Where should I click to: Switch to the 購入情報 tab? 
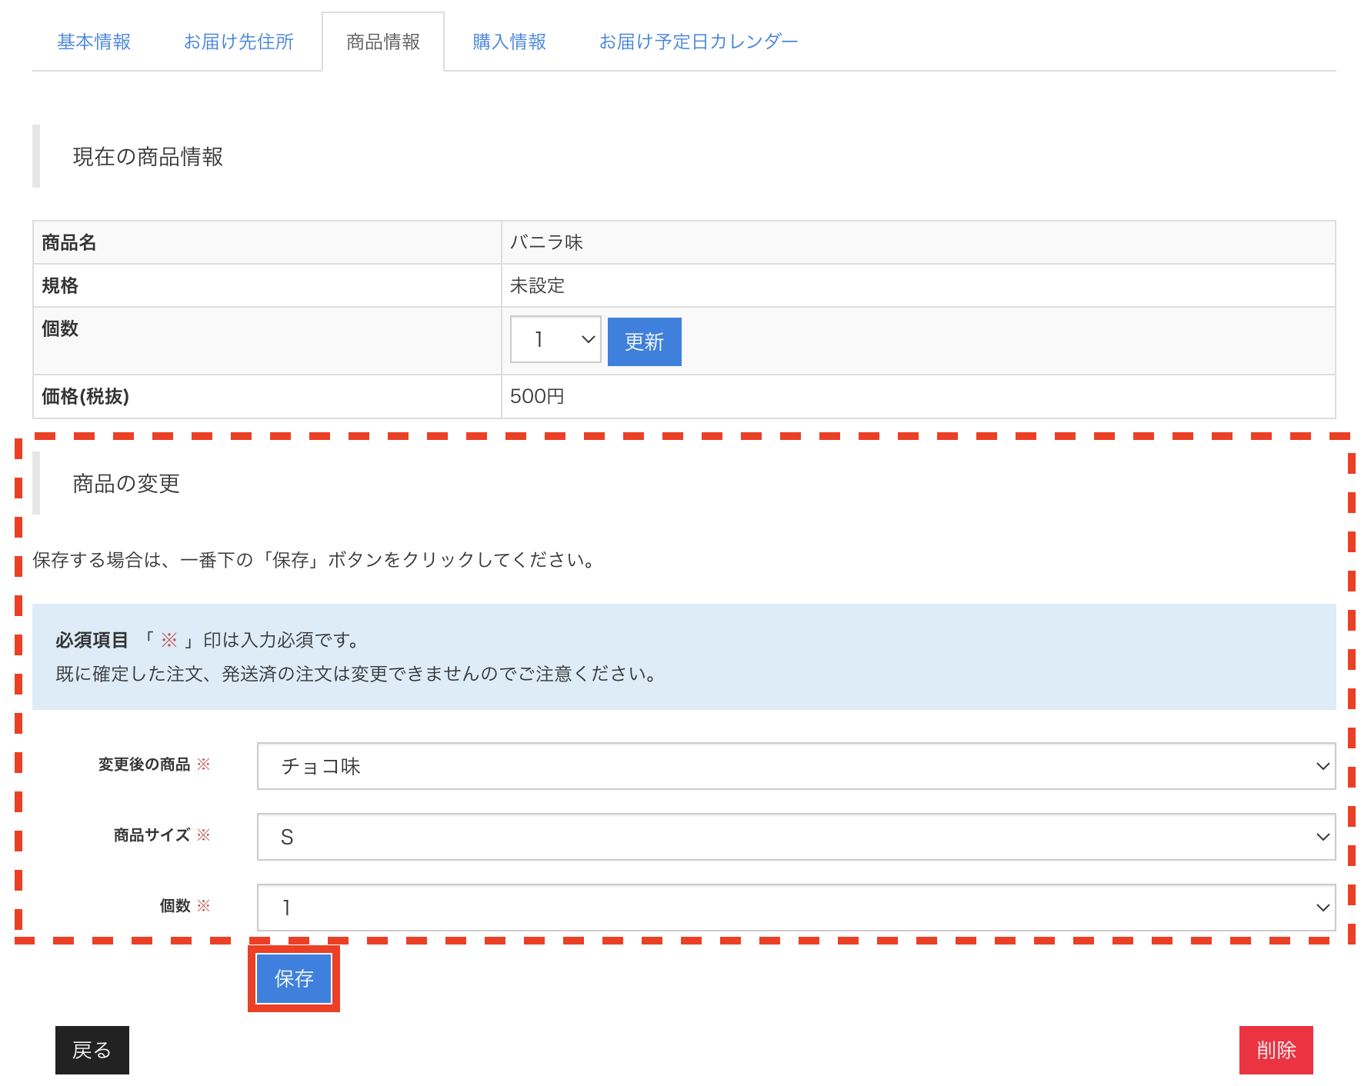coord(509,42)
